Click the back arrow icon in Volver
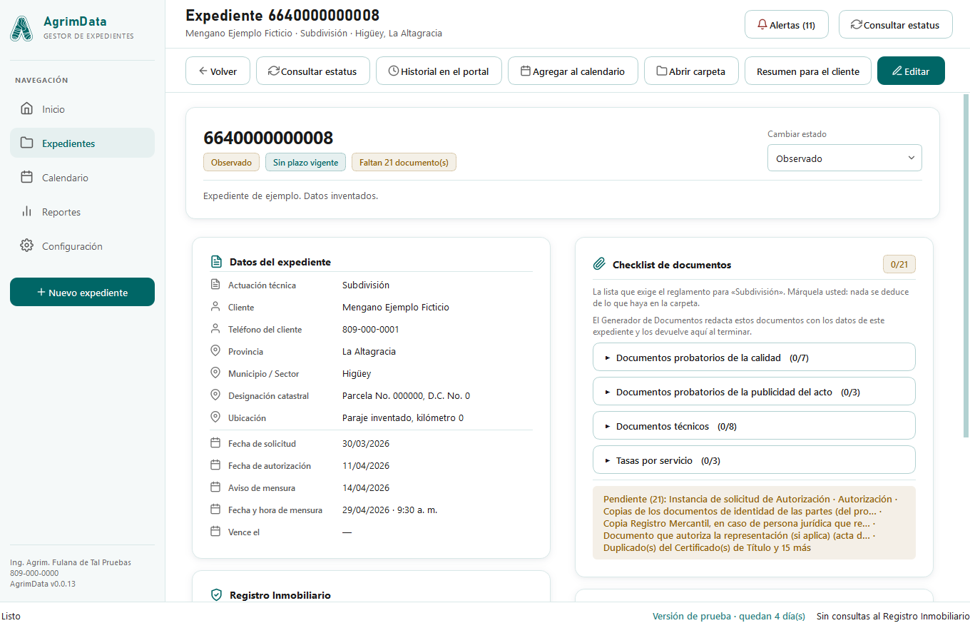Screen dimensions: 970x628 point(203,71)
